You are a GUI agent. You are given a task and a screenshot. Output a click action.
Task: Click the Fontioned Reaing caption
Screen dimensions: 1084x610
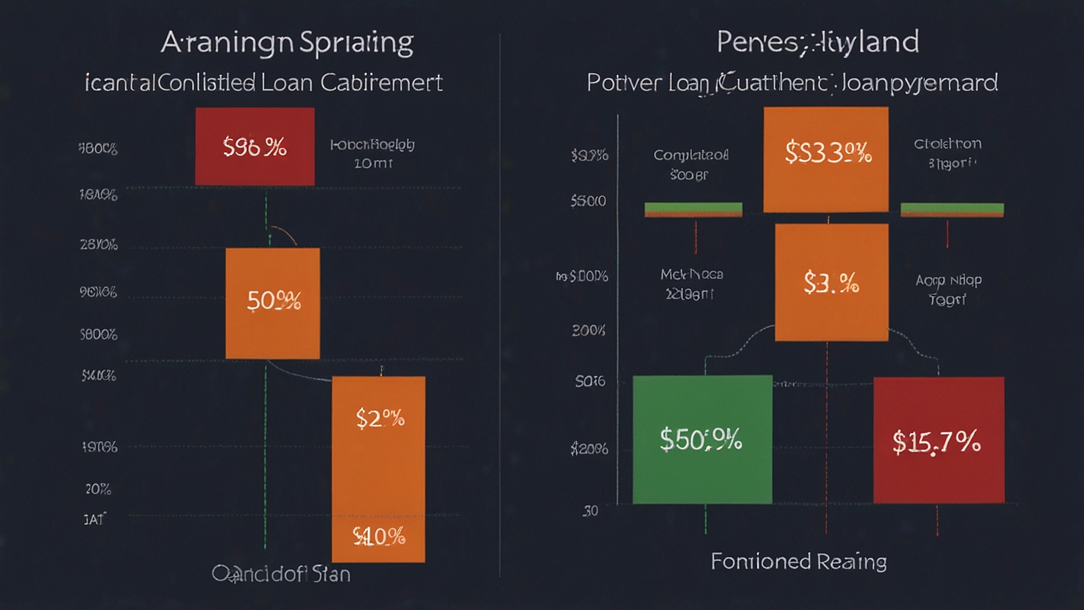click(x=799, y=562)
